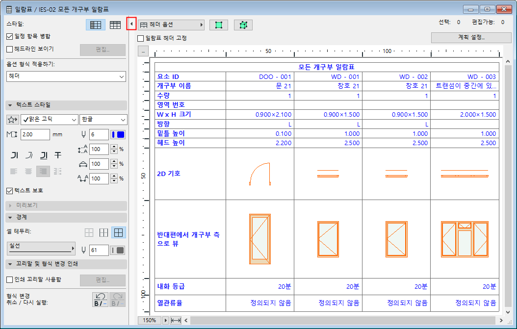Click the 계획 설정... button
This screenshot has width=517, height=329.
tap(471, 38)
